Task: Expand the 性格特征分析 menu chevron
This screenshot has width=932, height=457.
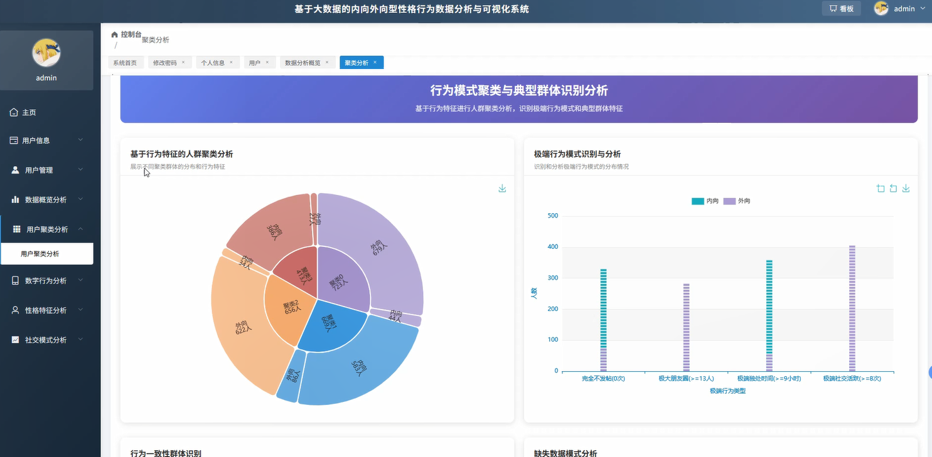Action: (x=80, y=310)
